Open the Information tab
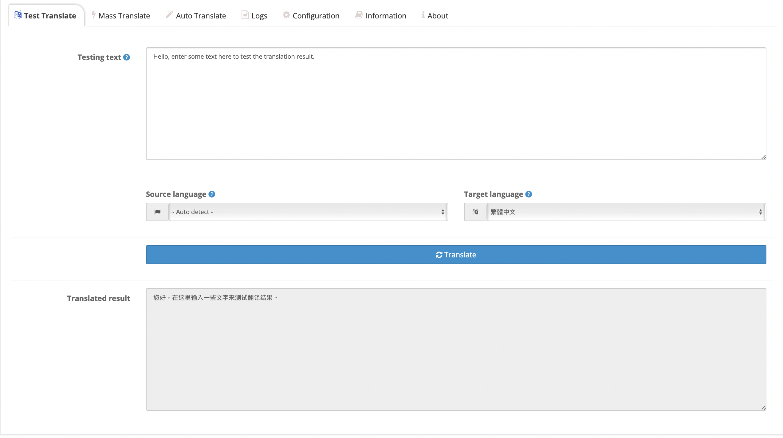The width and height of the screenshot is (783, 438). click(386, 16)
